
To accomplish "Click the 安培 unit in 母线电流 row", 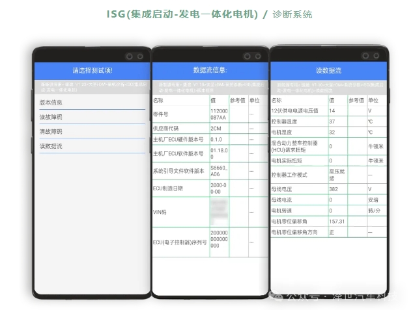I will coord(373,200).
